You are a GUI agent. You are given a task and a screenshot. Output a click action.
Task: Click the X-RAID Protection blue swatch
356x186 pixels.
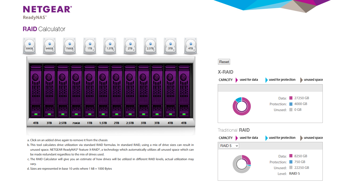click(x=291, y=104)
